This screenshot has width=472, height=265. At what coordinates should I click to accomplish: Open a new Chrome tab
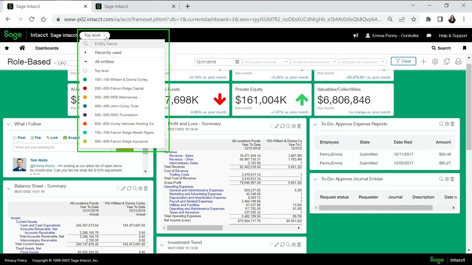pos(188,6)
